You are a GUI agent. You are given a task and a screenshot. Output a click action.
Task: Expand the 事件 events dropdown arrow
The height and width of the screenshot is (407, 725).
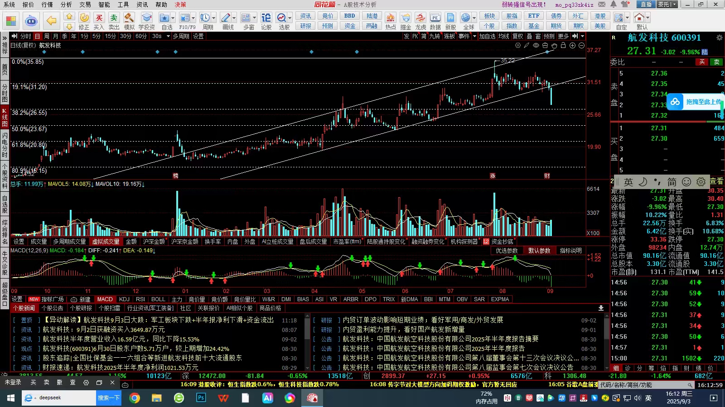(x=474, y=36)
